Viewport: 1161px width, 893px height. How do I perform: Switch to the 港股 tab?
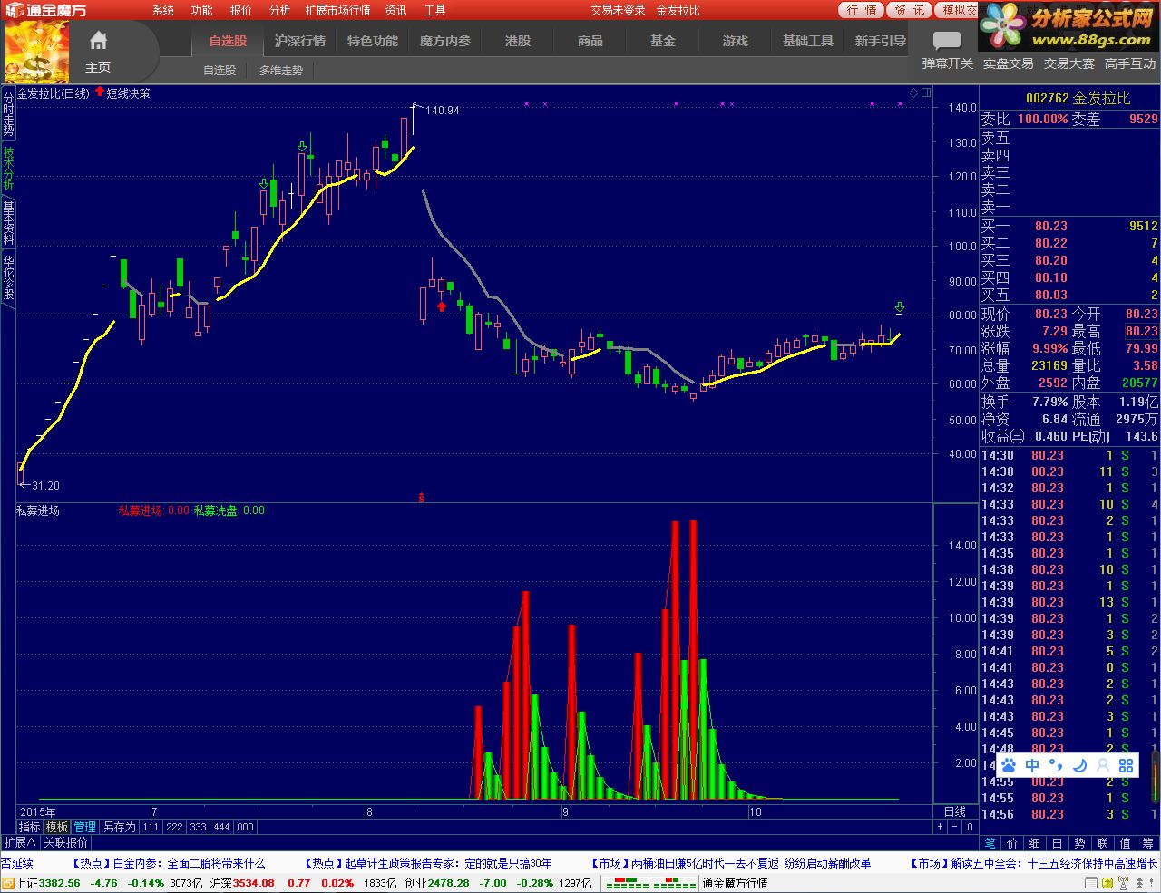pos(518,41)
